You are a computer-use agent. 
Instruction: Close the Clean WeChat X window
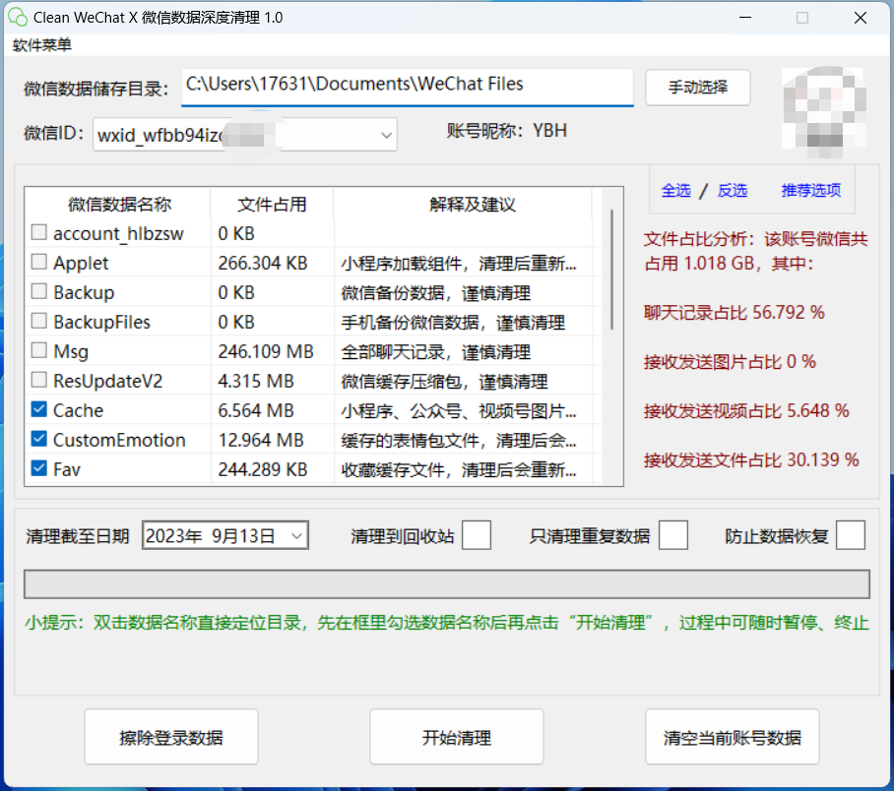pos(860,18)
